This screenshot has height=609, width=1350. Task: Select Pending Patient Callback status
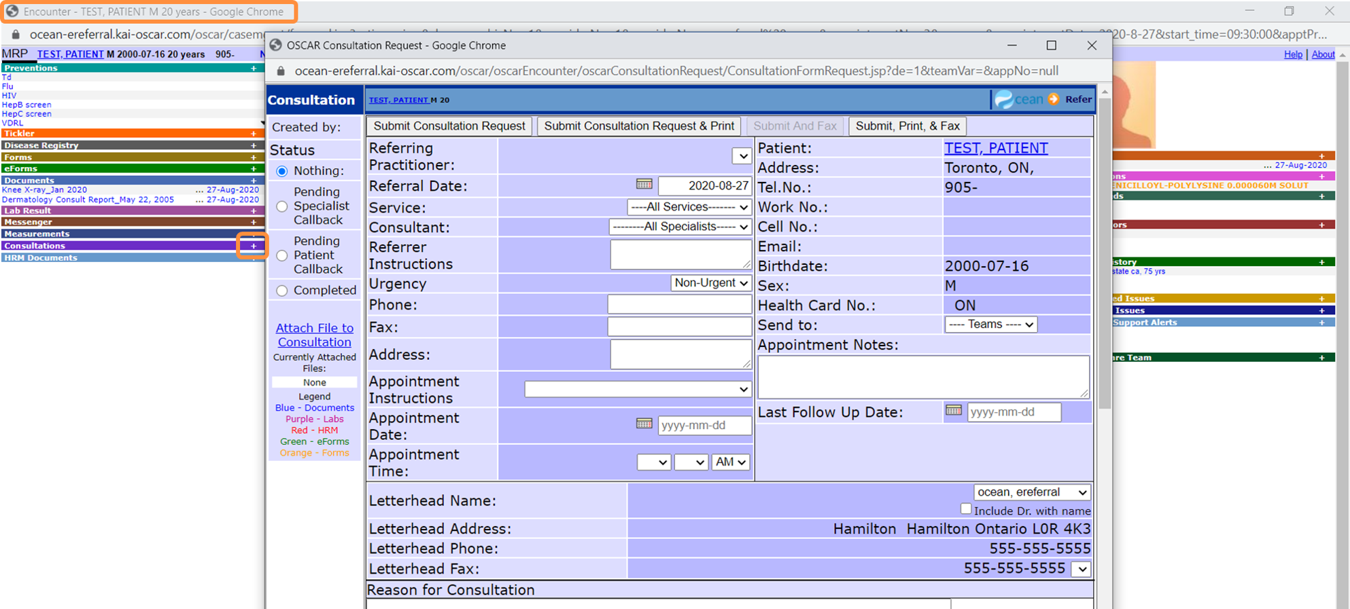tap(282, 255)
